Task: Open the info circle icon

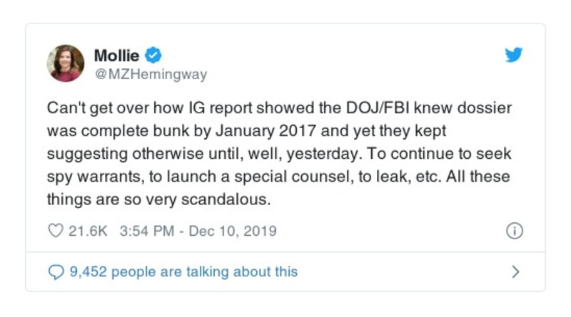Action: pyautogui.click(x=514, y=231)
